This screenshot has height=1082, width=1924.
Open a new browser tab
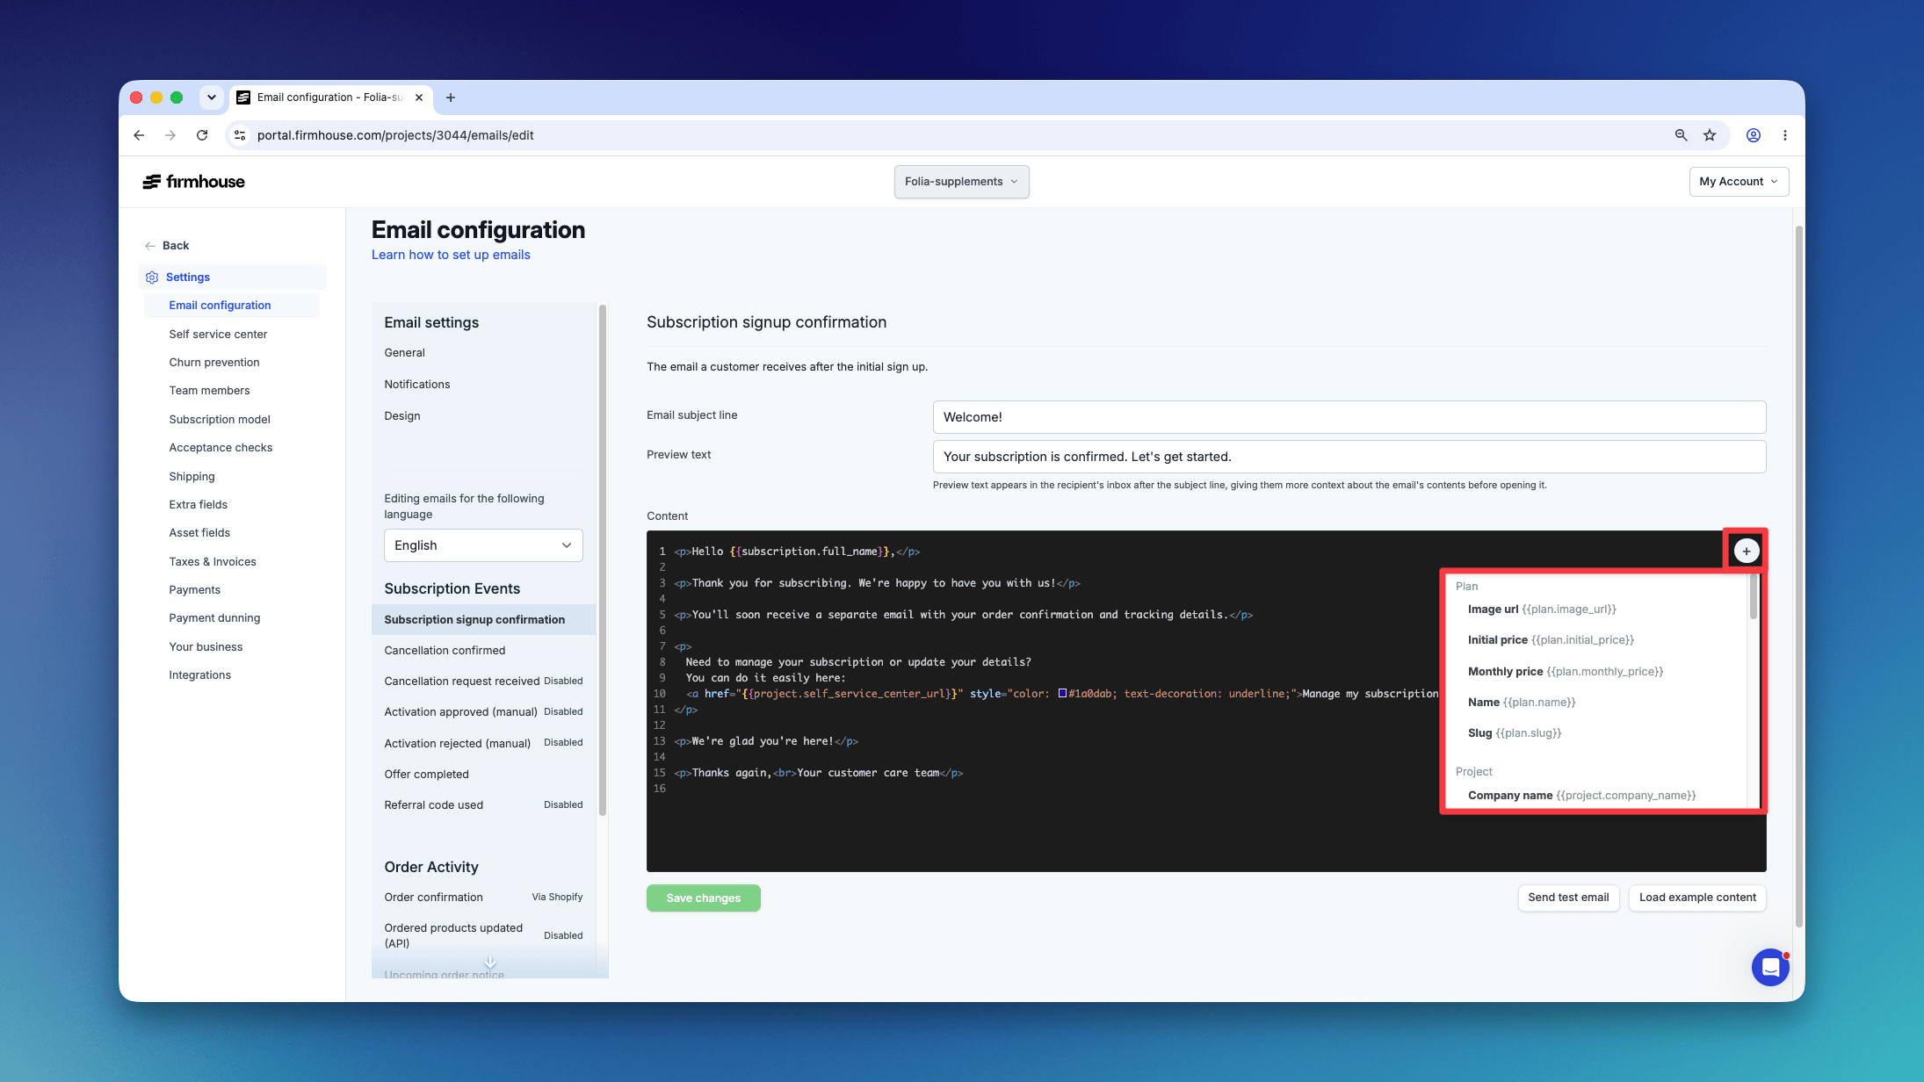pos(451,97)
